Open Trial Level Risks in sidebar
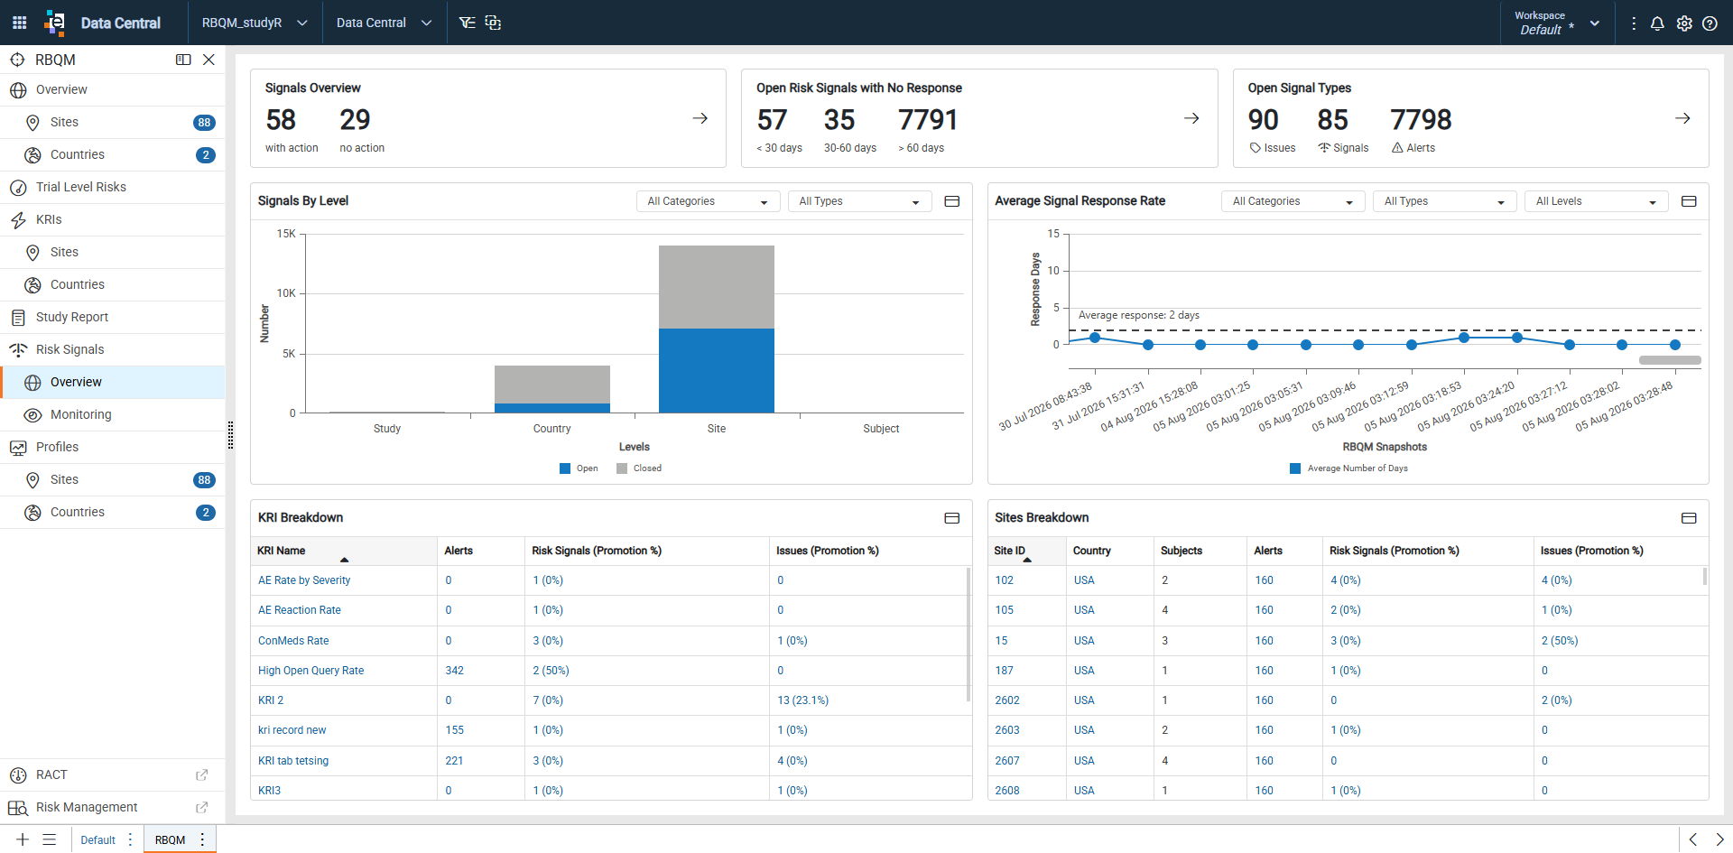1733x853 pixels. point(113,188)
